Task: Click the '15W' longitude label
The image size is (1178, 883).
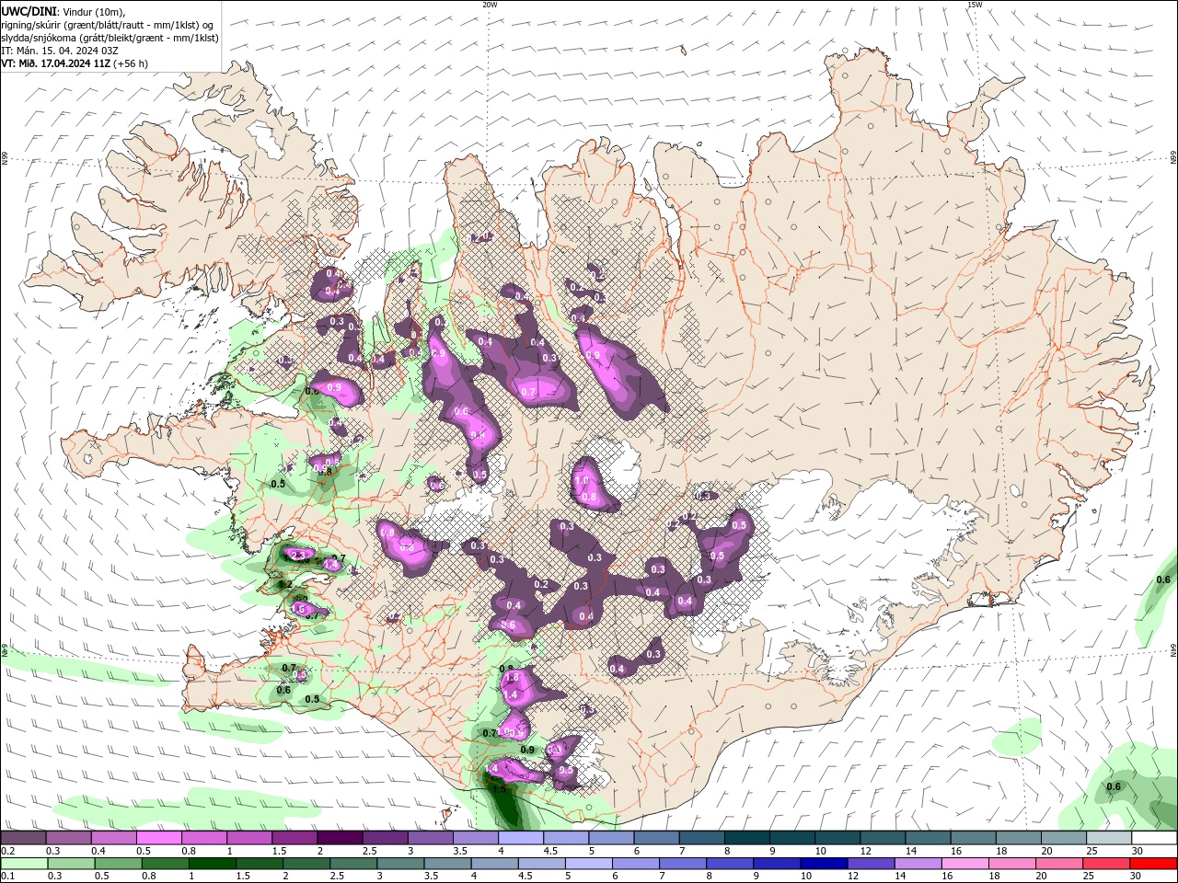Action: coord(975,5)
